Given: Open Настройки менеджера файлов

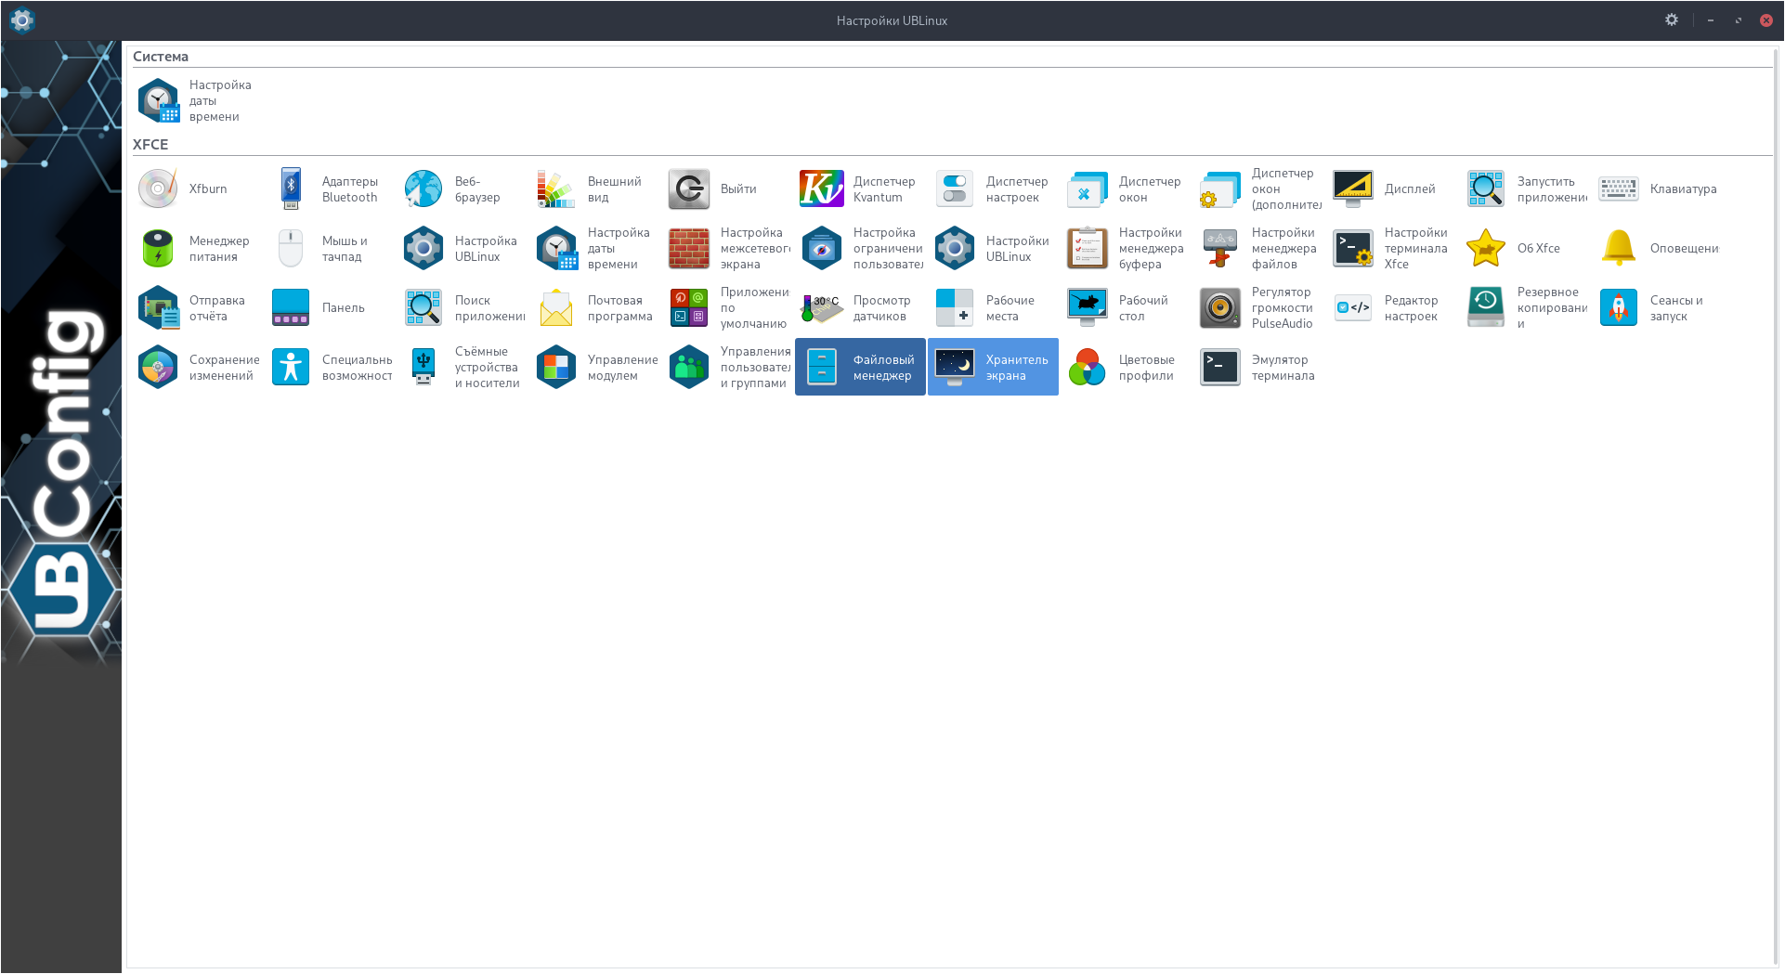Looking at the screenshot, I should pos(1259,249).
